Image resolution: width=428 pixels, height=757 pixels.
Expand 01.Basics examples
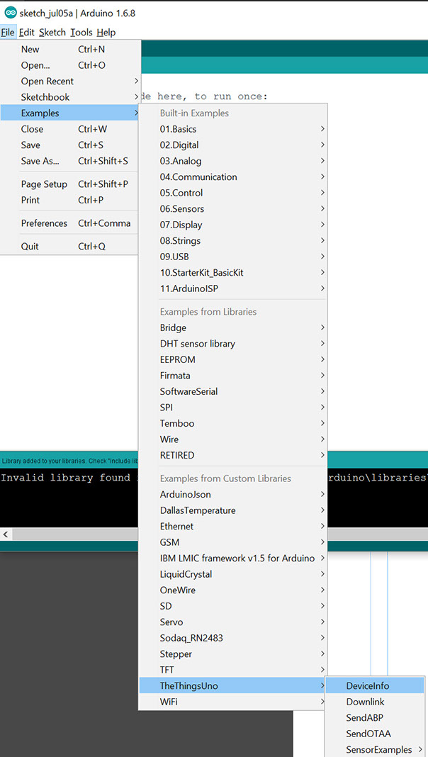point(233,129)
